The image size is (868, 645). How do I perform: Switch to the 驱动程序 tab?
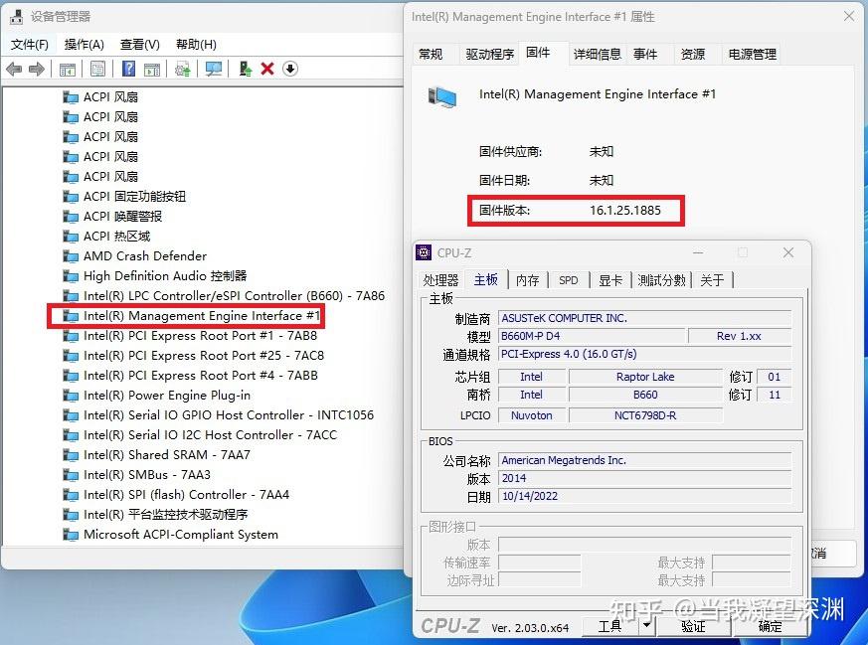pyautogui.click(x=488, y=54)
